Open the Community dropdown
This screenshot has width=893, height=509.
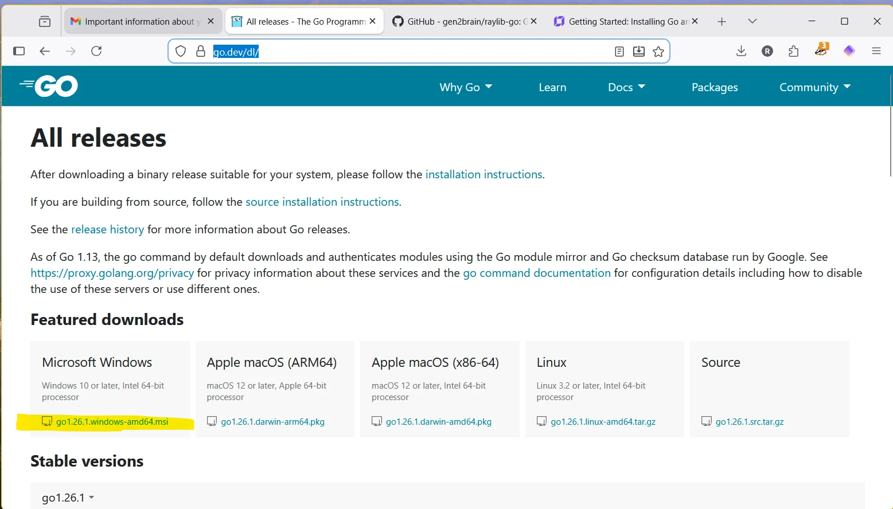coord(814,87)
